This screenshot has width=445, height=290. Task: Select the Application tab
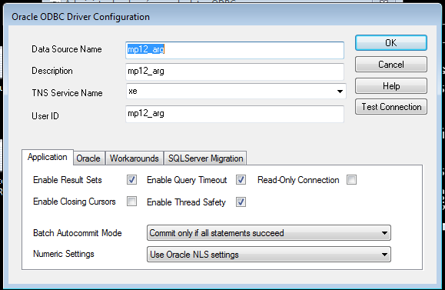click(x=48, y=157)
